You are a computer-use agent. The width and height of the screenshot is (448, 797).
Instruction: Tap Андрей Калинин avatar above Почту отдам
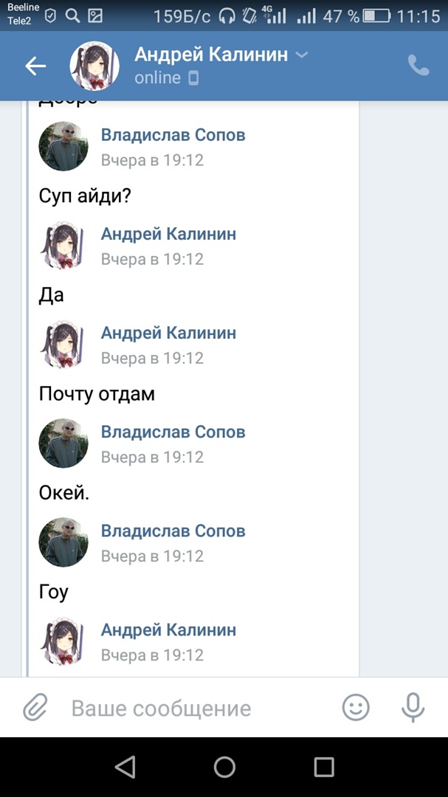[63, 345]
